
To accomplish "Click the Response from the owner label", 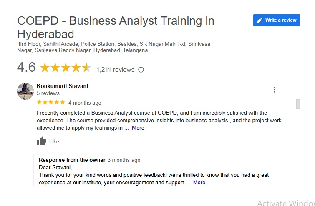I will [x=72, y=160].
